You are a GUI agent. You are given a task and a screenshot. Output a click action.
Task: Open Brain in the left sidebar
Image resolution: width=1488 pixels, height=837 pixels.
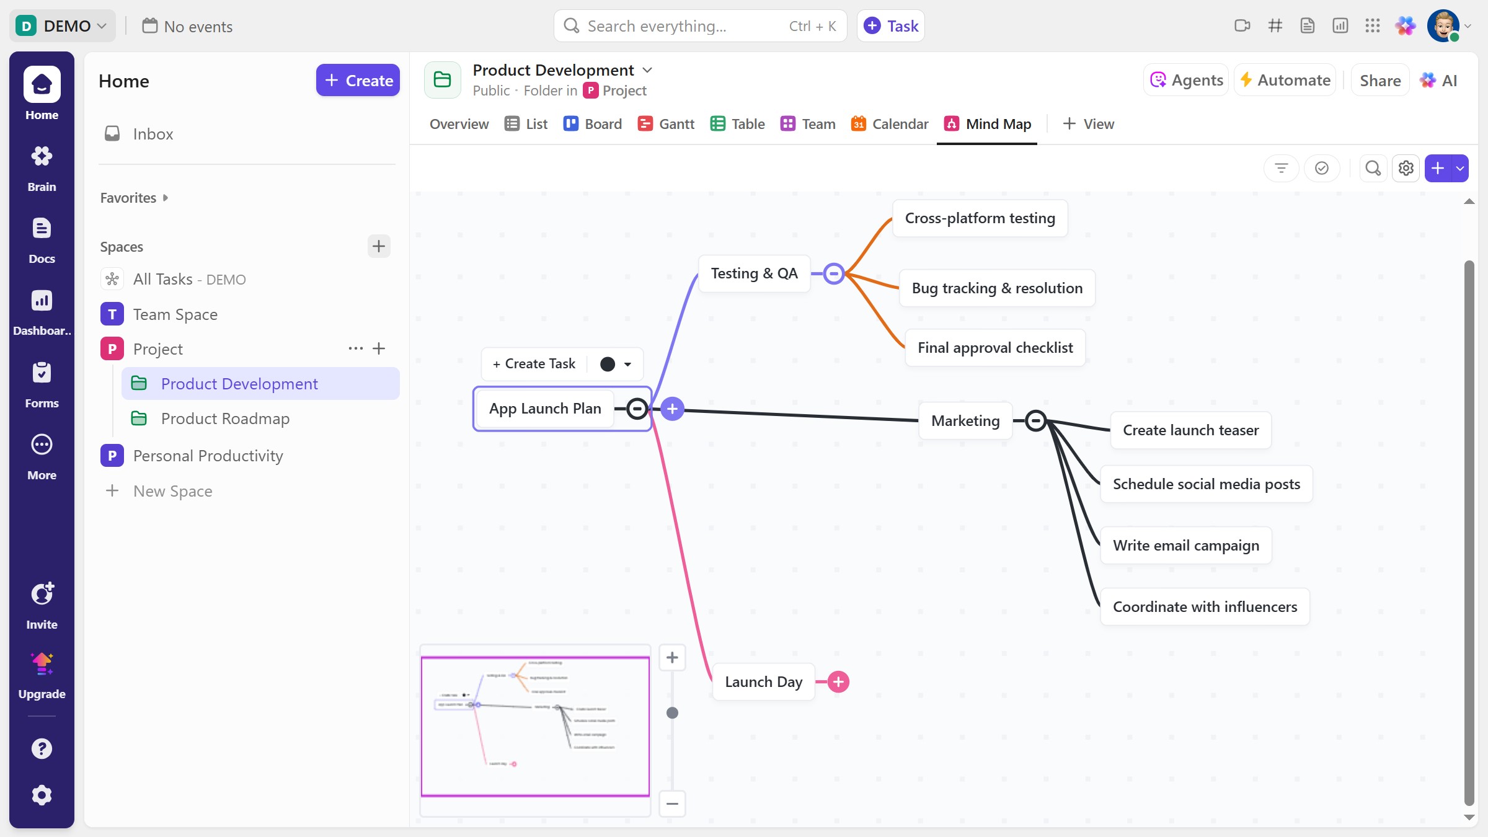click(x=42, y=167)
